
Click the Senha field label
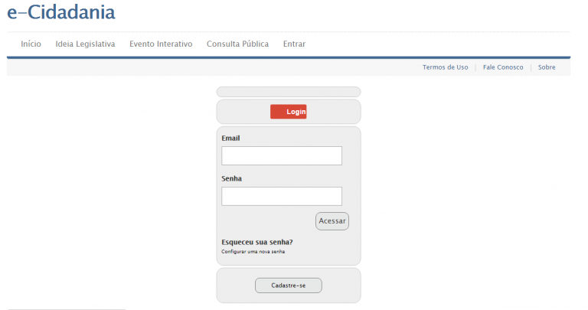(231, 178)
